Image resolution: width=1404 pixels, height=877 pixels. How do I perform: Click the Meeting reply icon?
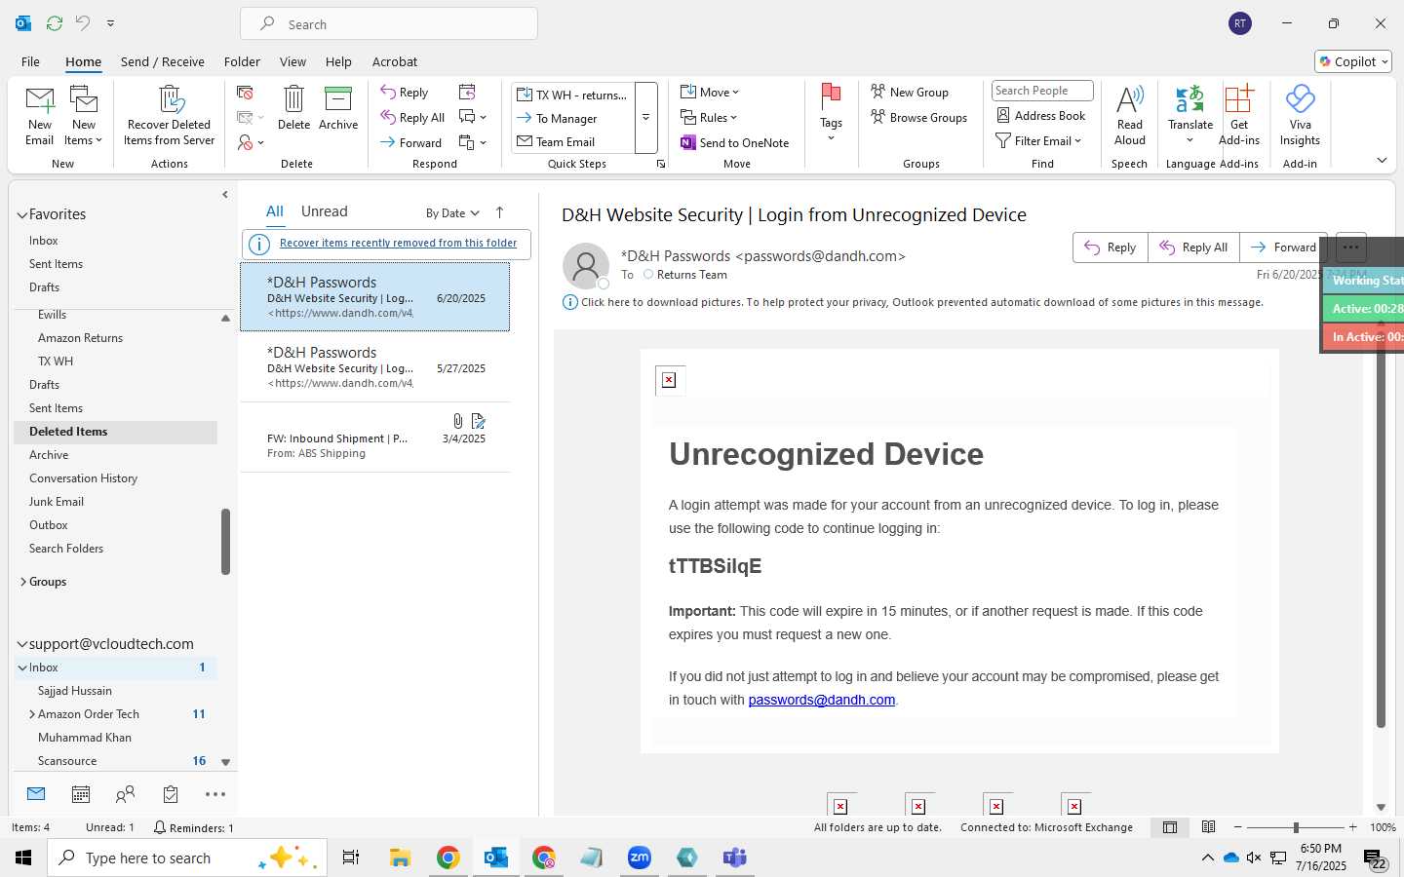point(467,92)
